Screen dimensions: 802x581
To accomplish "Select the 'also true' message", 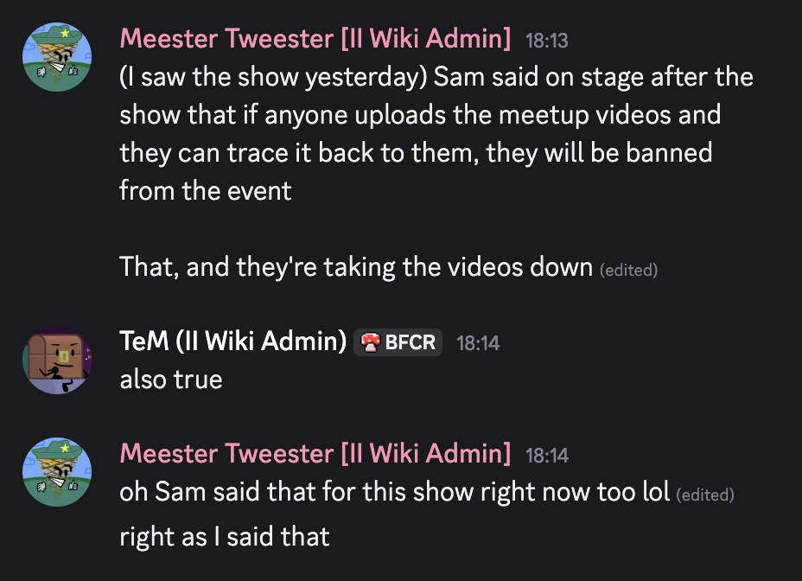I will 171,380.
